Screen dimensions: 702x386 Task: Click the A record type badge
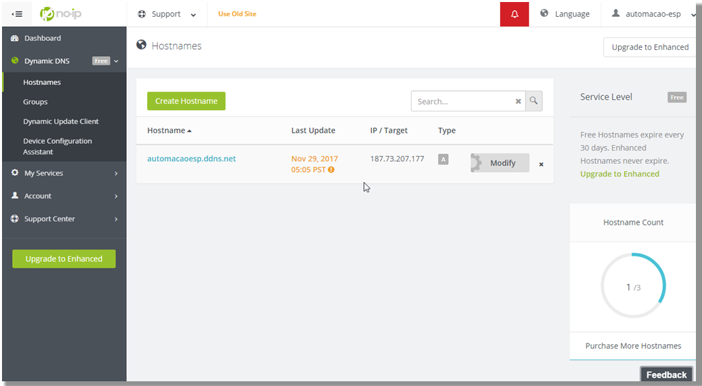coord(443,159)
